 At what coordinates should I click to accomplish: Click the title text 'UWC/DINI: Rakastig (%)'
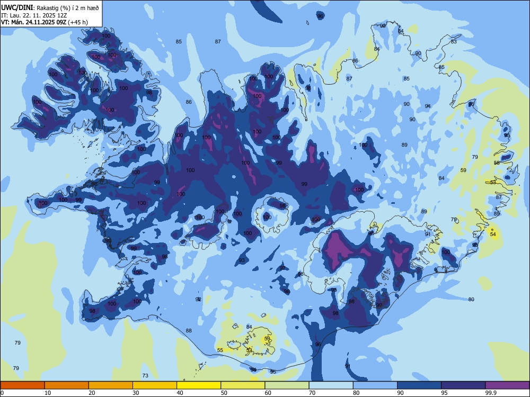tap(35, 8)
